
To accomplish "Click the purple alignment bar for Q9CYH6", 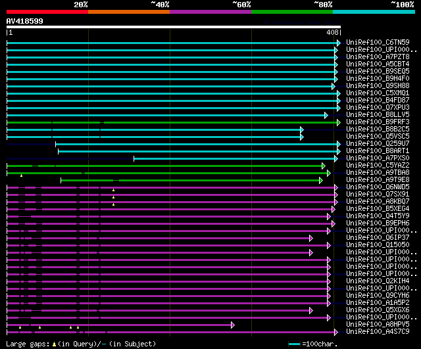I will point(167,296).
